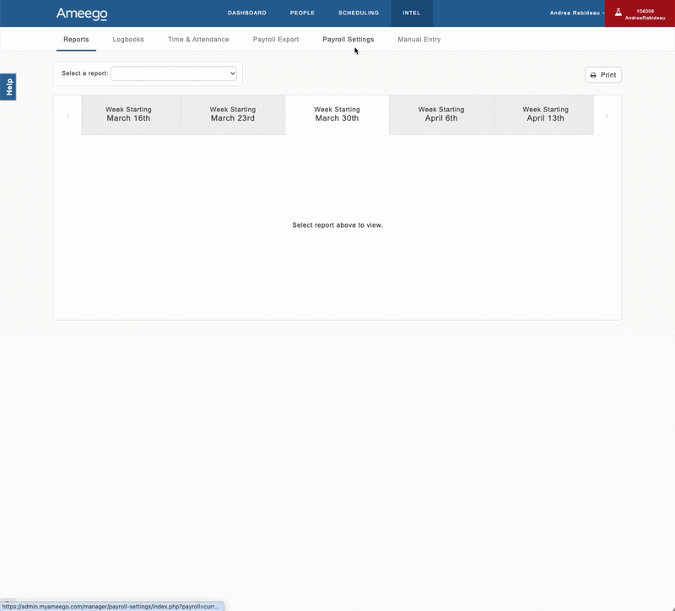675x611 pixels.
Task: Click the Print button
Action: point(603,75)
